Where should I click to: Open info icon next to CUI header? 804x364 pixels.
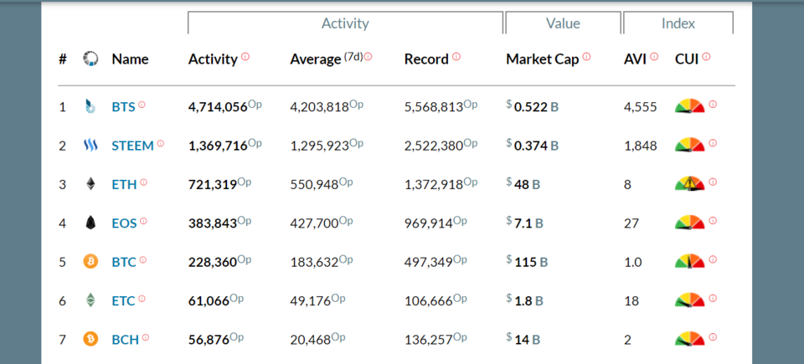[707, 56]
